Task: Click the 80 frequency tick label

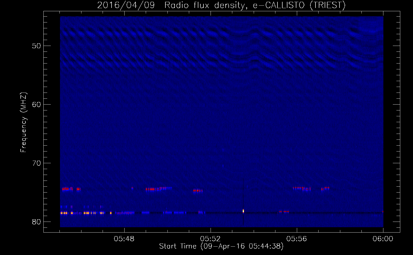Action: tap(37, 222)
